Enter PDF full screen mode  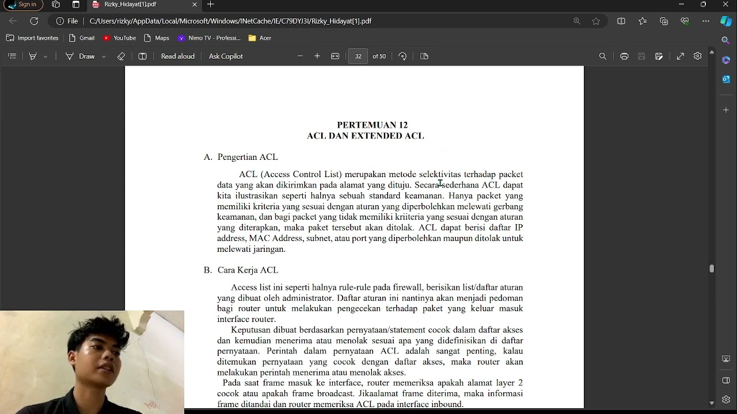(681, 56)
